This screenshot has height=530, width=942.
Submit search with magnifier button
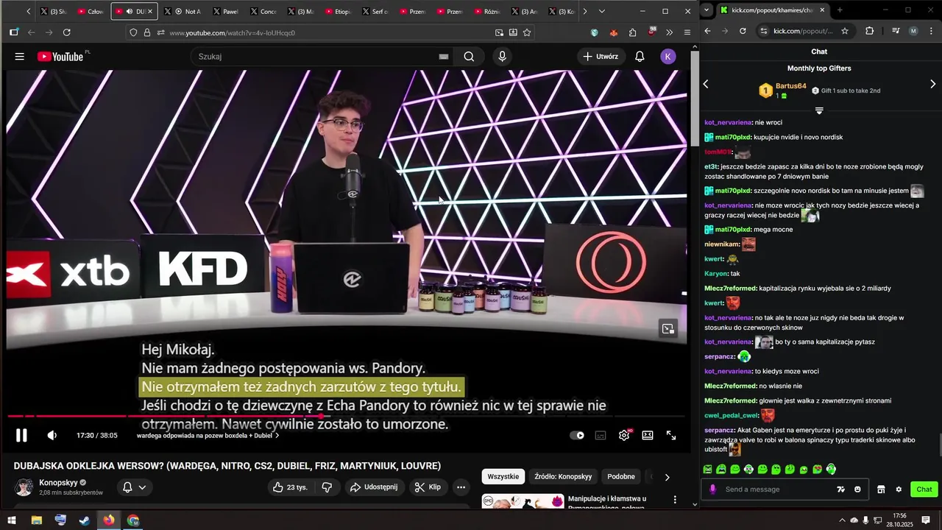tap(469, 57)
